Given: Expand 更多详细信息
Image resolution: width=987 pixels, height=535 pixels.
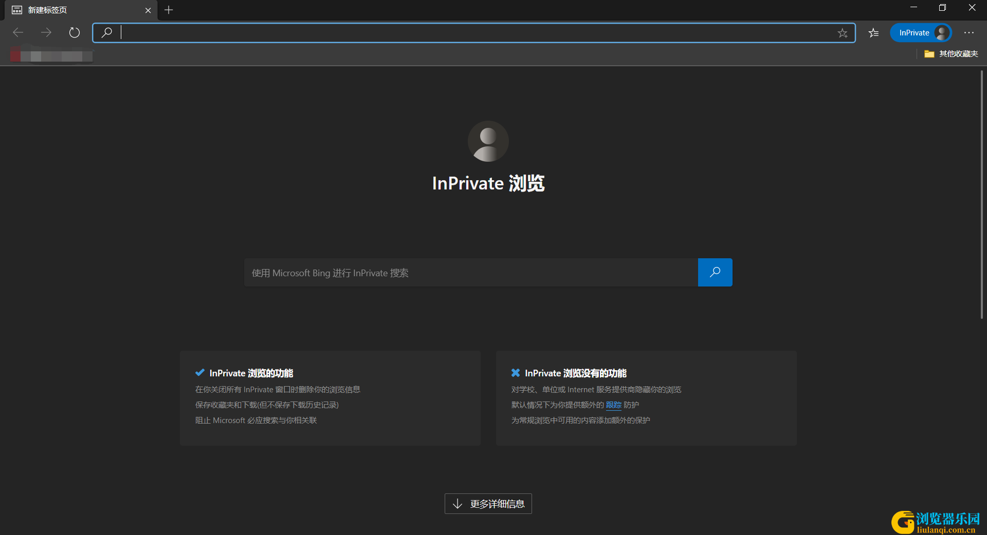Looking at the screenshot, I should [x=488, y=504].
